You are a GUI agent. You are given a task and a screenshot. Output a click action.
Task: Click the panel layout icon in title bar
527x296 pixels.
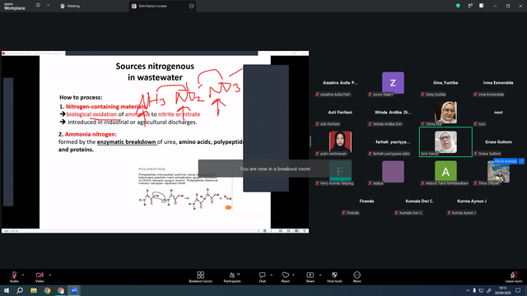click(x=481, y=6)
